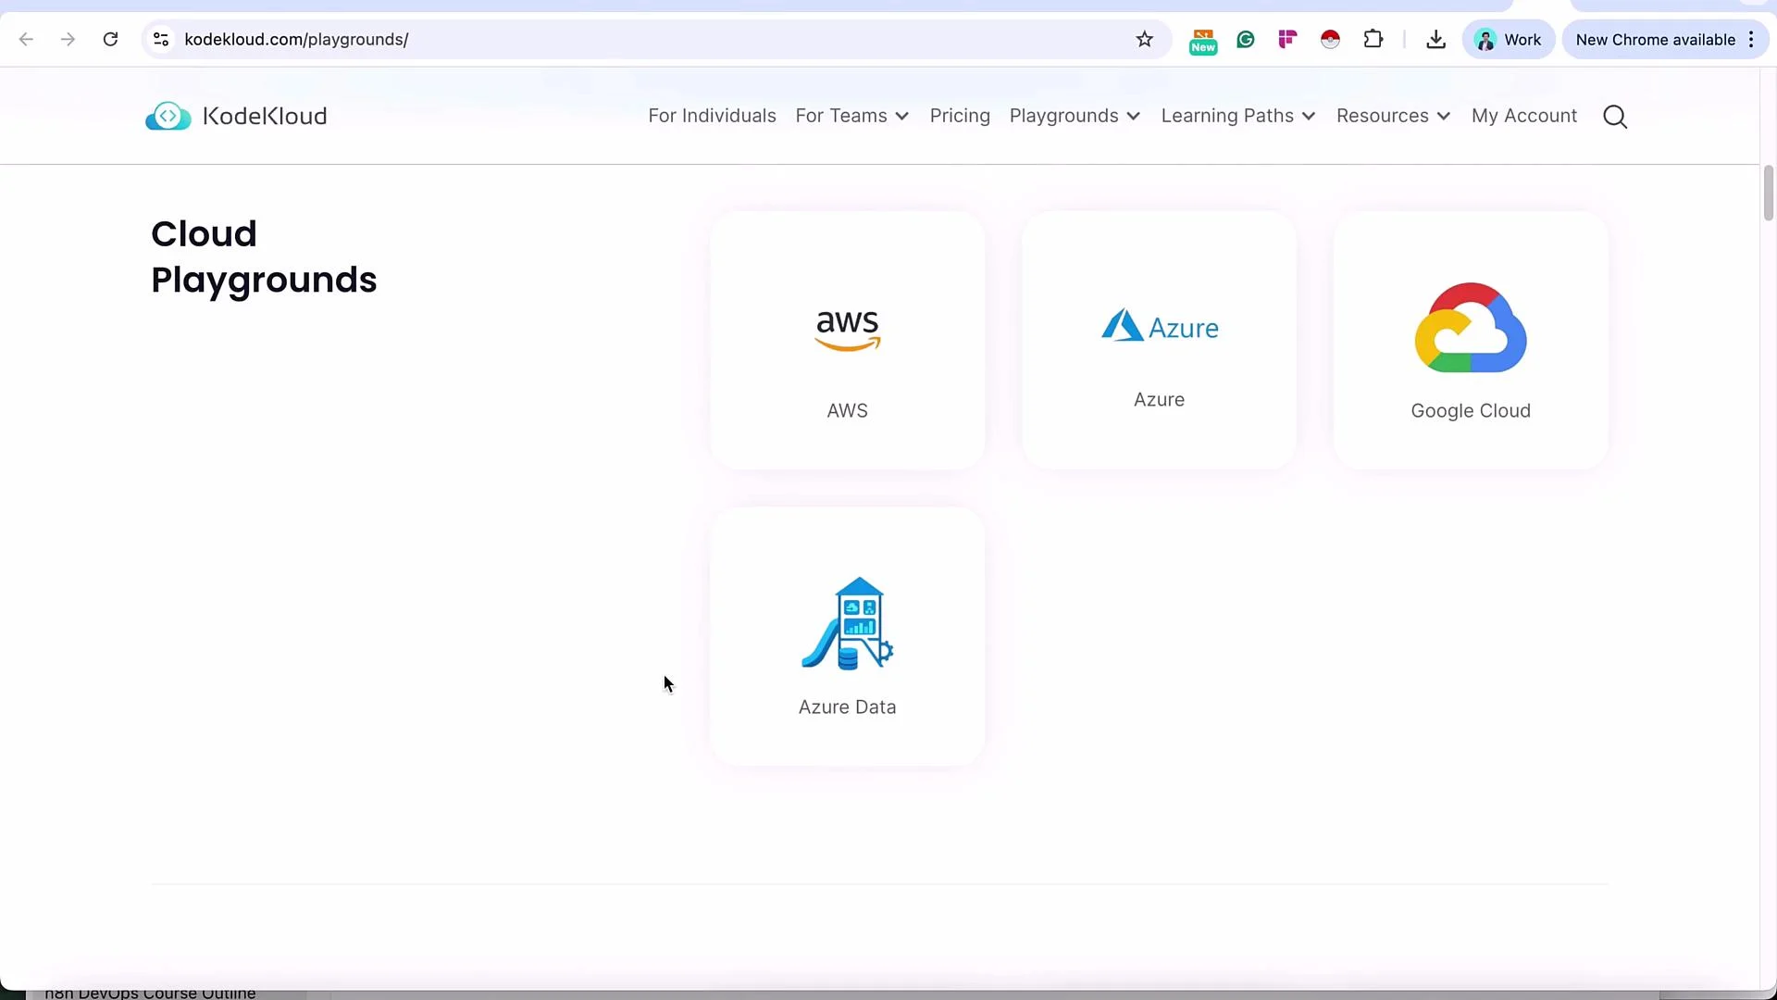Open the Grammarly extension icon
Viewport: 1777px width, 1000px height.
click(x=1246, y=39)
